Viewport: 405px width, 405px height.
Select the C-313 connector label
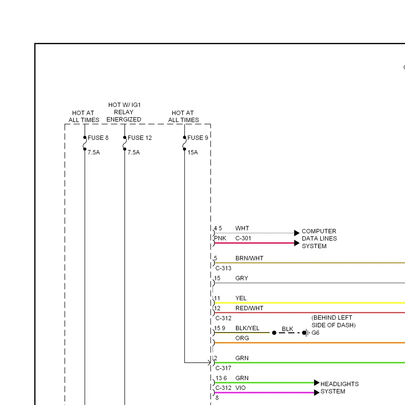click(223, 268)
